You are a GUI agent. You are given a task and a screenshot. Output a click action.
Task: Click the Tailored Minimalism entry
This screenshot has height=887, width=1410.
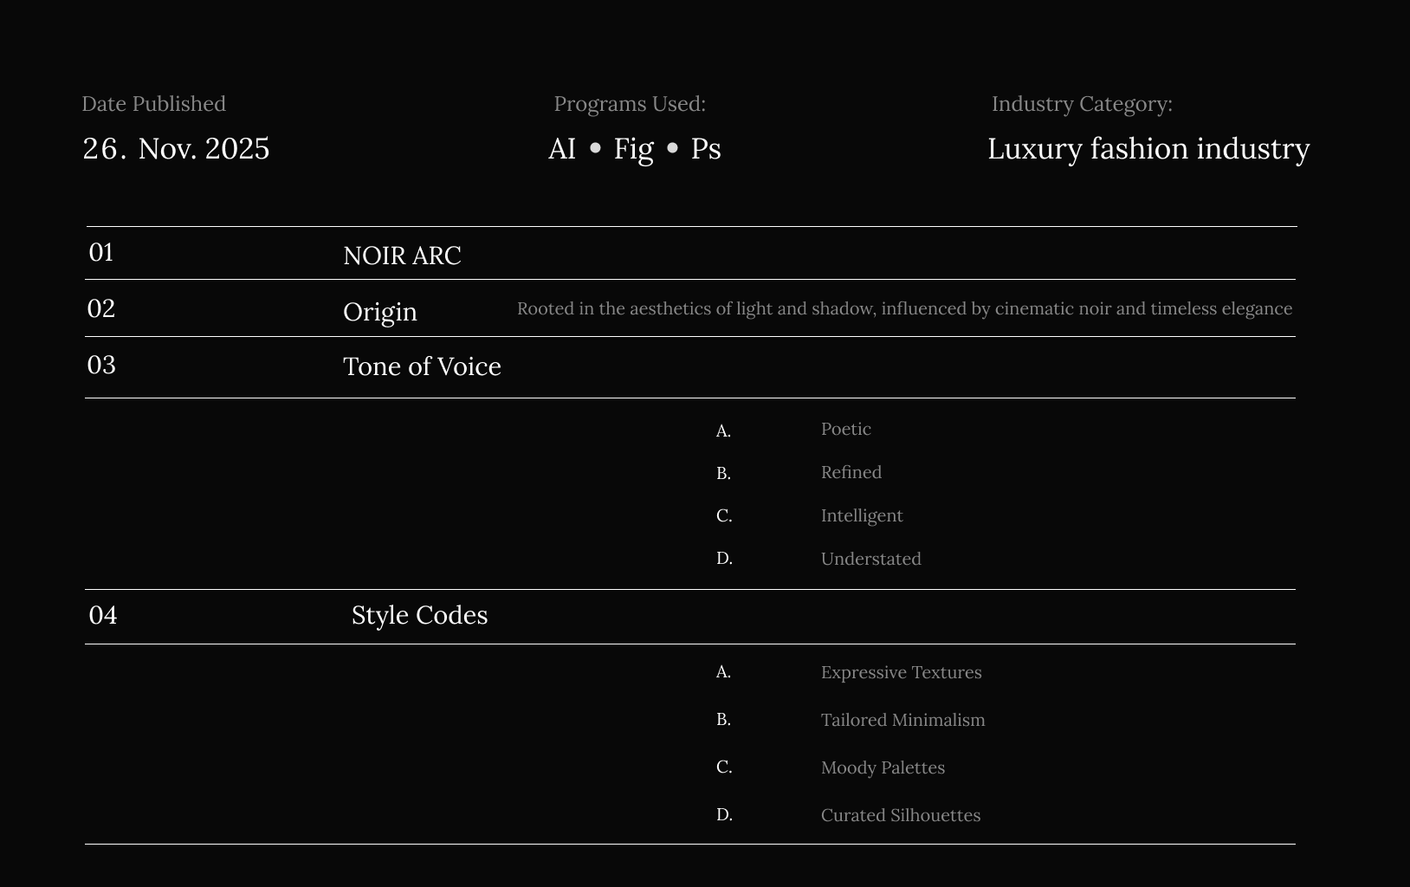tap(902, 720)
